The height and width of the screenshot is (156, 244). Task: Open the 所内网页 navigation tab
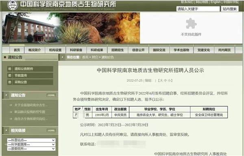tap(224, 50)
